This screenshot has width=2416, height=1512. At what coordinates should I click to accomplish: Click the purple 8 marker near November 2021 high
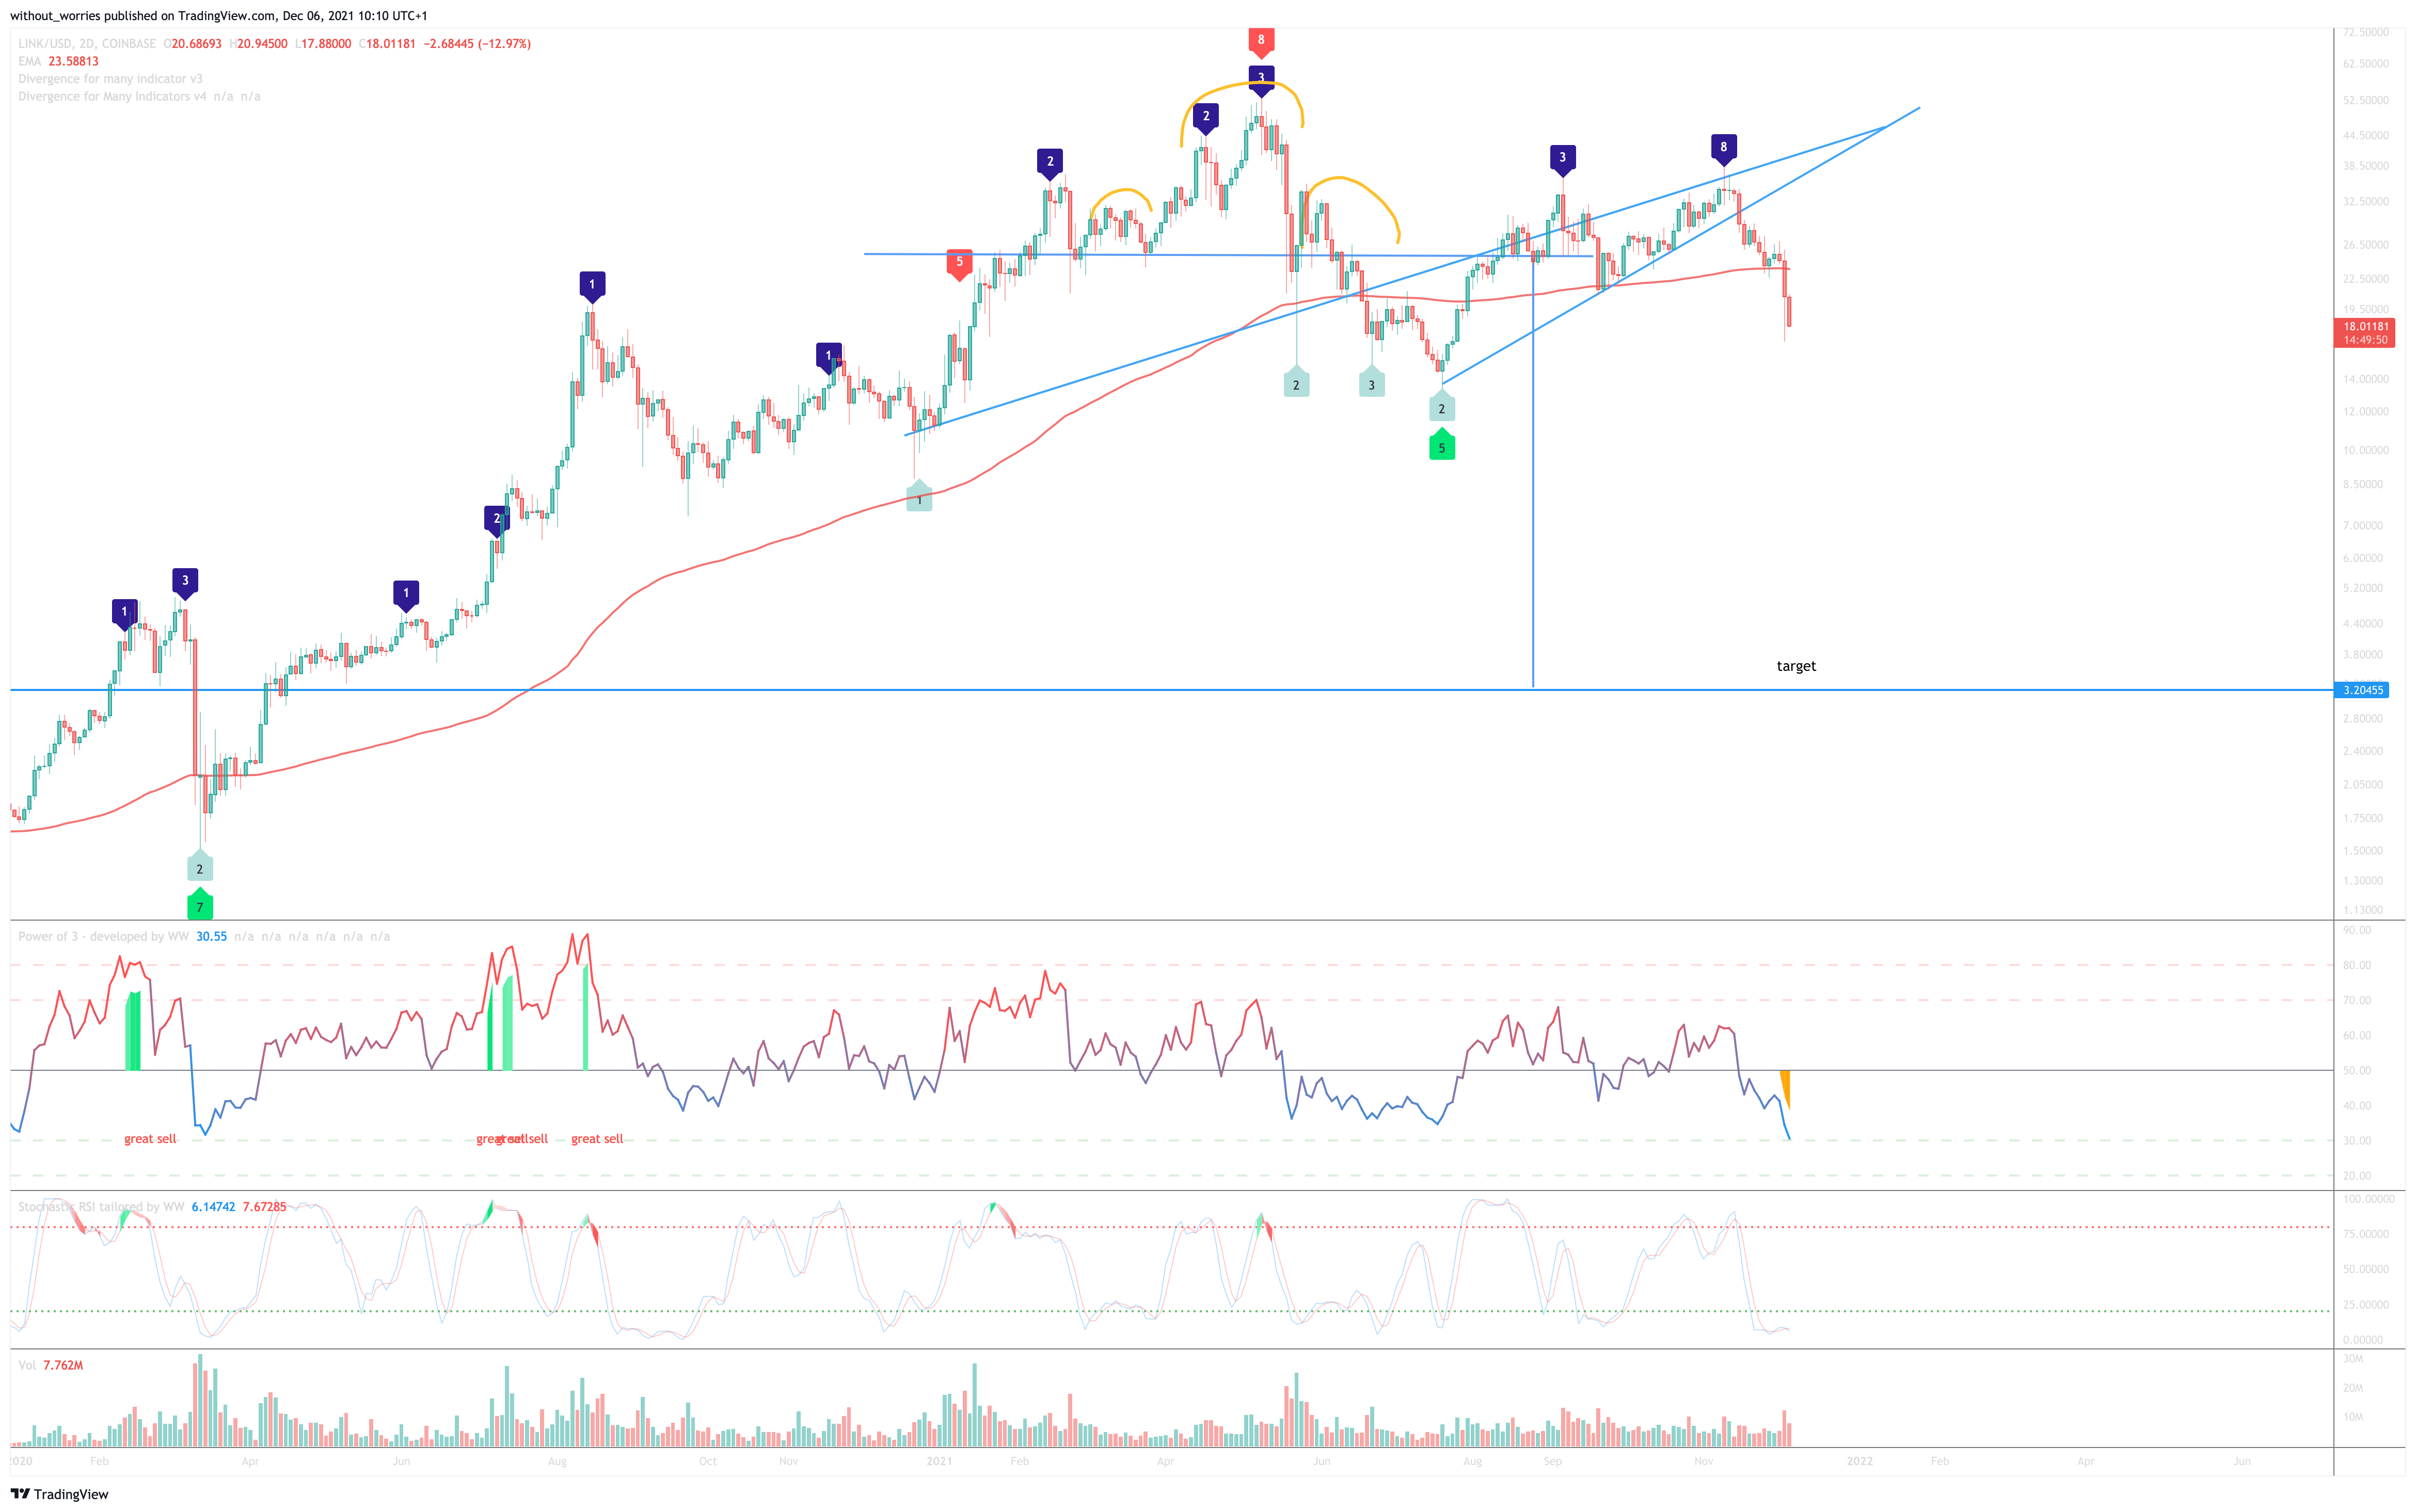pyautogui.click(x=1723, y=149)
